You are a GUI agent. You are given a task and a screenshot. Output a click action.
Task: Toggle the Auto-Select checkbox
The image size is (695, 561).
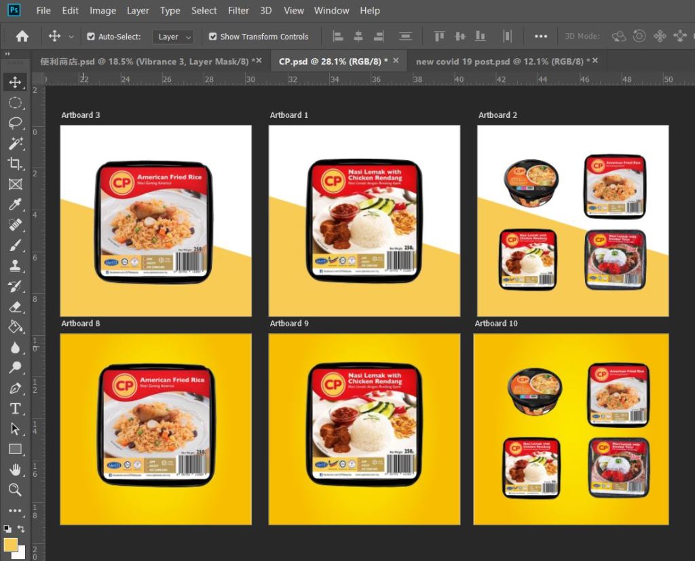click(x=91, y=37)
